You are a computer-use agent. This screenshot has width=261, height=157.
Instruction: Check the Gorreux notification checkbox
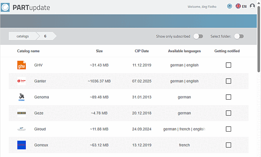(x=228, y=145)
